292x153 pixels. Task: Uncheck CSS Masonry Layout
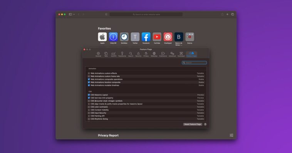pyautogui.click(x=89, y=95)
